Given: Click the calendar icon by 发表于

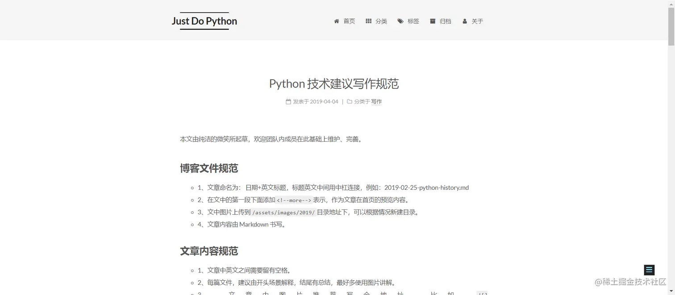Looking at the screenshot, I should pyautogui.click(x=288, y=102).
